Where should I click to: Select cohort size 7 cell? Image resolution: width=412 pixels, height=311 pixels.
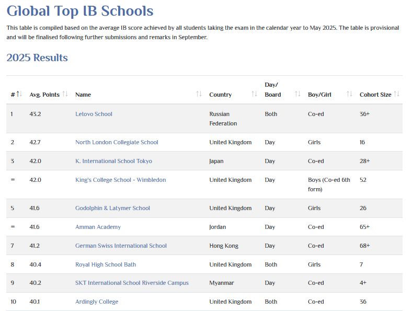(x=361, y=264)
